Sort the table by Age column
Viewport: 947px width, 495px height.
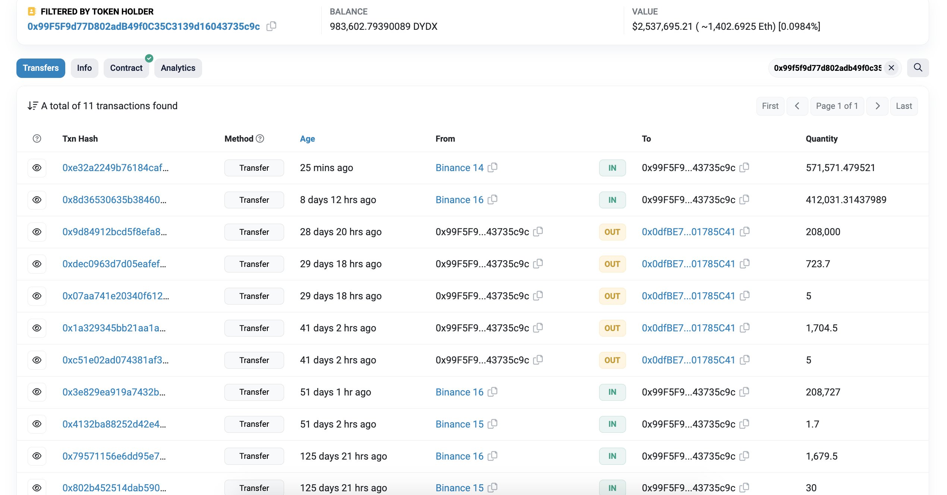coord(307,138)
